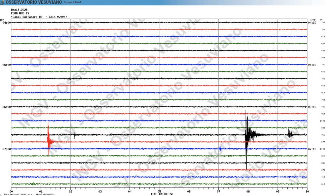Click the 07:10 right axis time label
325x196 pixels.
[312, 149]
